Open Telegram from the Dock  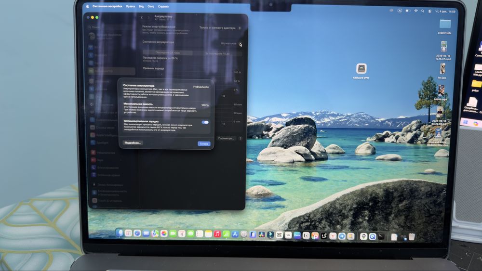pos(342,236)
